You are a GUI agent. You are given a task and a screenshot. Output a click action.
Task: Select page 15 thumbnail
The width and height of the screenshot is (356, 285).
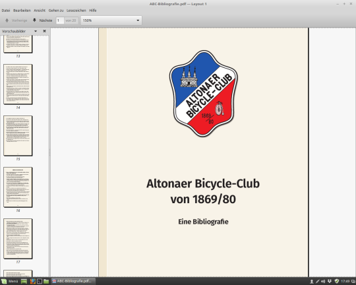coord(18,136)
